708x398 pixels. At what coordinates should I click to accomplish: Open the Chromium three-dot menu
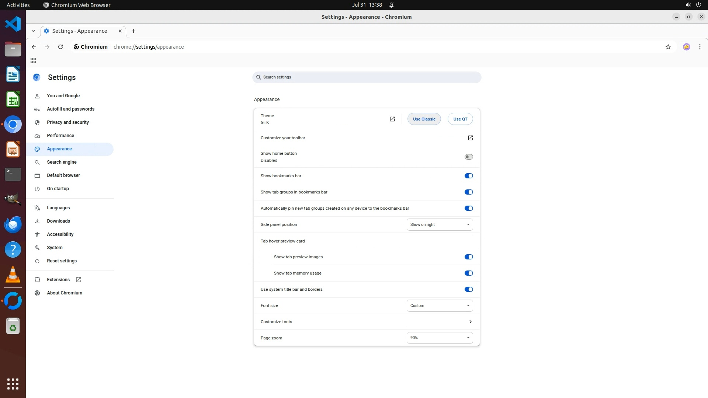click(700, 47)
